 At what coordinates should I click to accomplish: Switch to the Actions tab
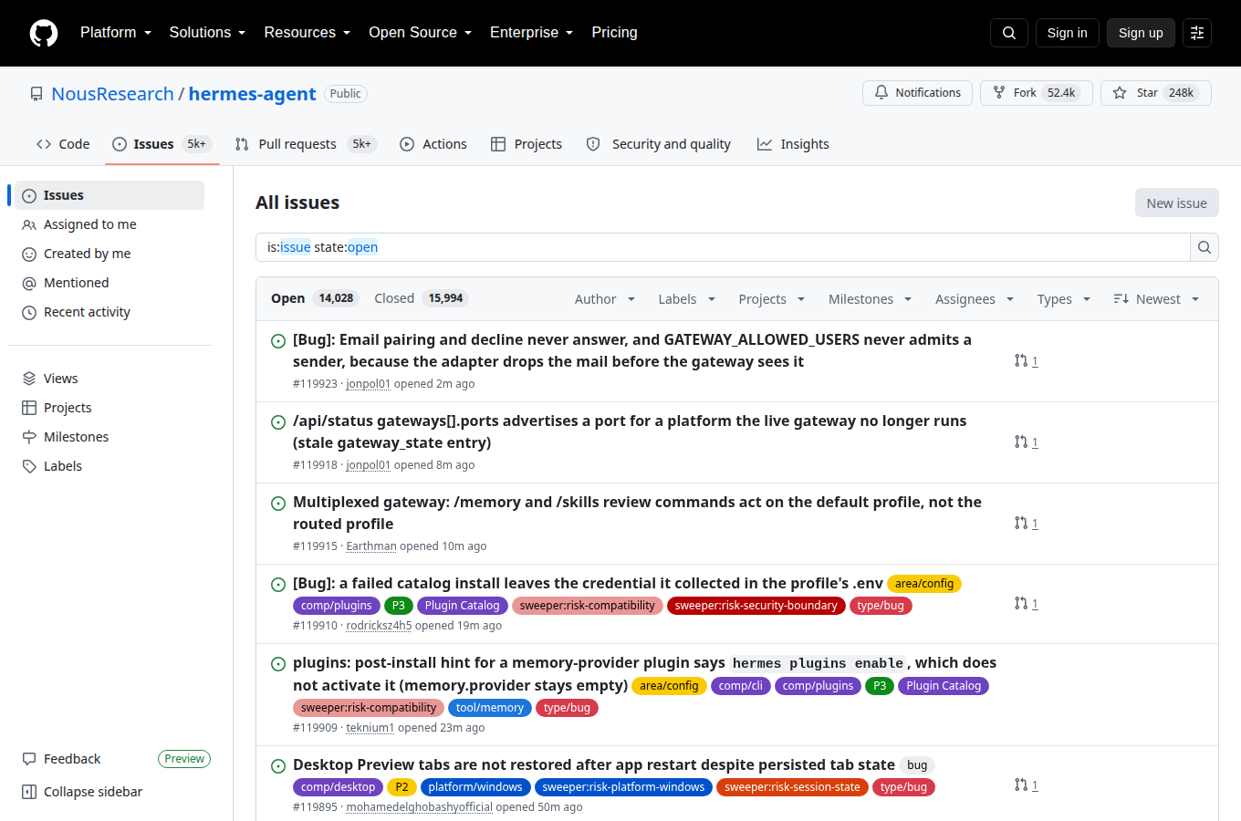pyautogui.click(x=433, y=144)
